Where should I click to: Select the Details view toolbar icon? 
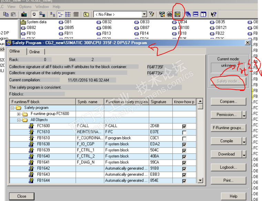coord(76,14)
